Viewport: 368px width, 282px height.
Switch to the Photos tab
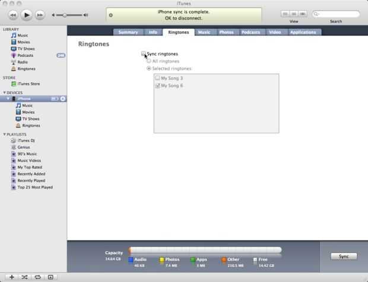pos(226,33)
